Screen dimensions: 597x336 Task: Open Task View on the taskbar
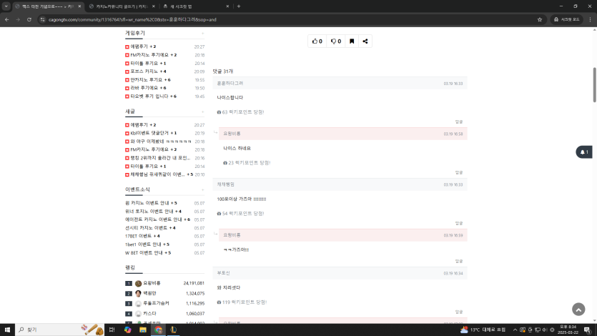point(112,330)
